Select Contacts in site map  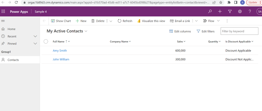tap(20, 60)
